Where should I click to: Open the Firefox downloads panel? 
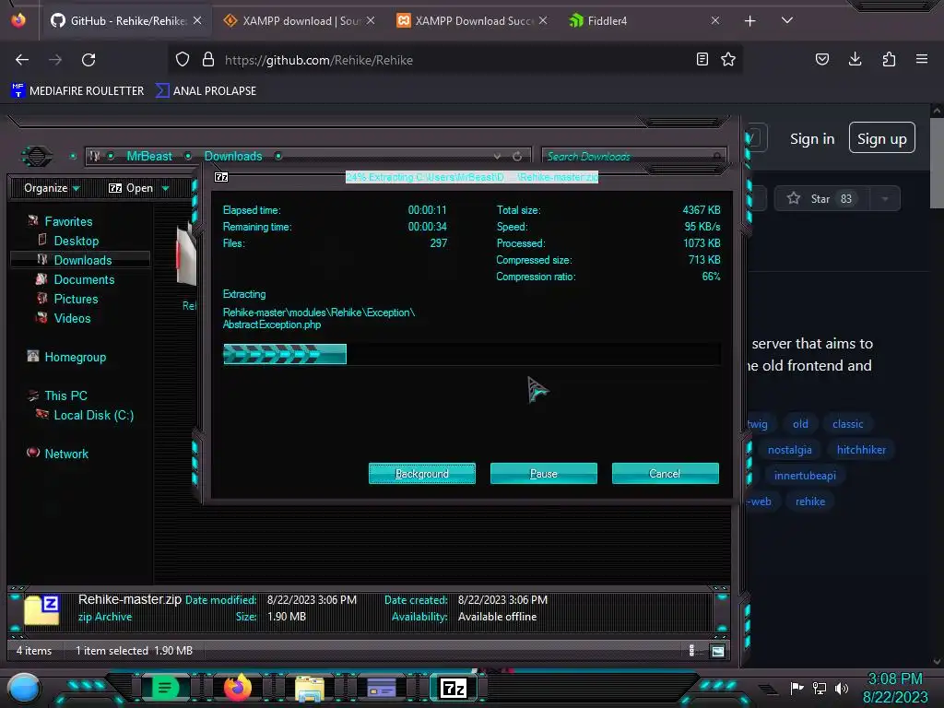click(855, 59)
